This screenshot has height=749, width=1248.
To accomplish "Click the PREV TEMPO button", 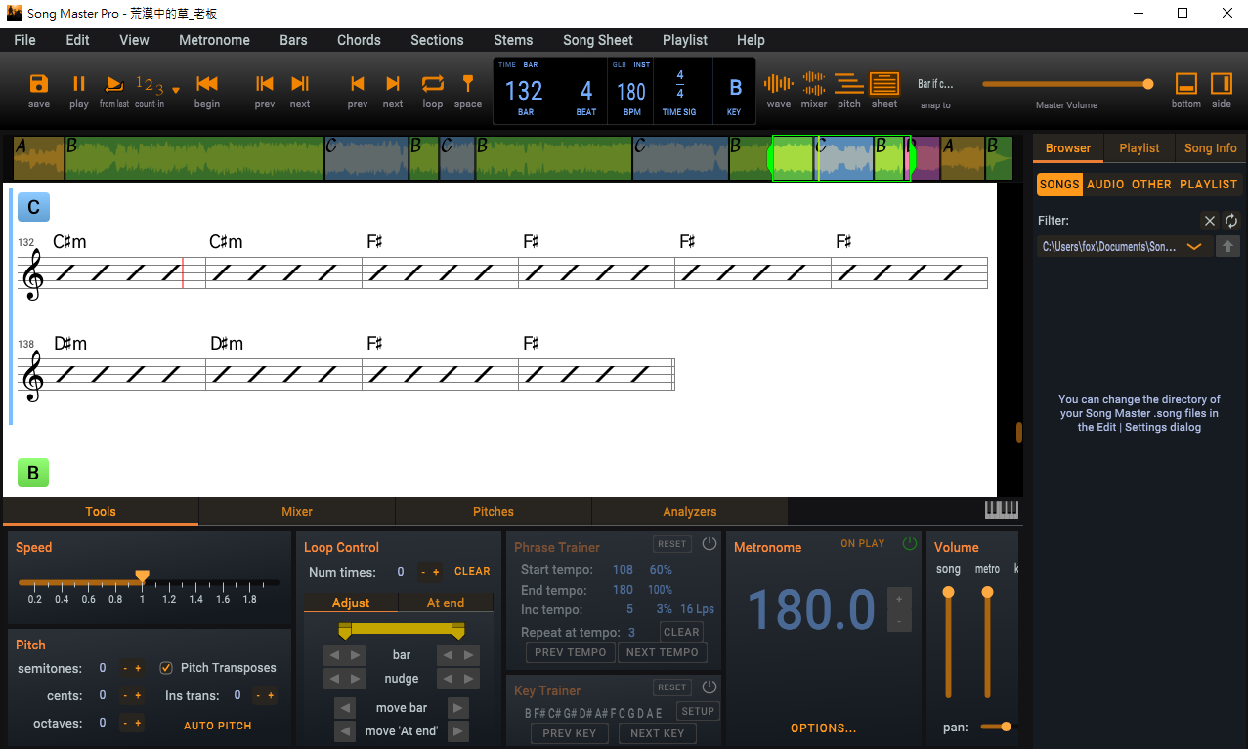I will click(571, 652).
